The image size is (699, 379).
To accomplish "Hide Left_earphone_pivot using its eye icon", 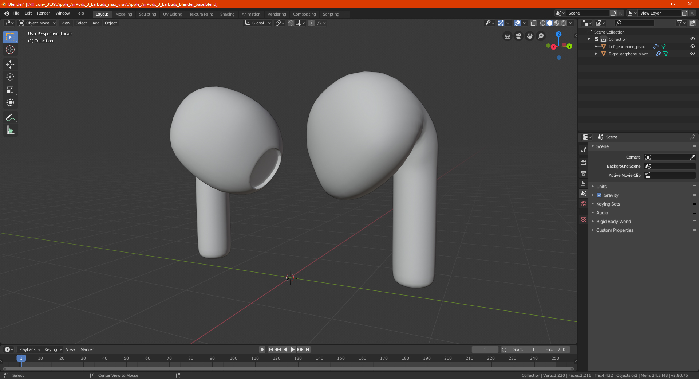I will (x=692, y=47).
